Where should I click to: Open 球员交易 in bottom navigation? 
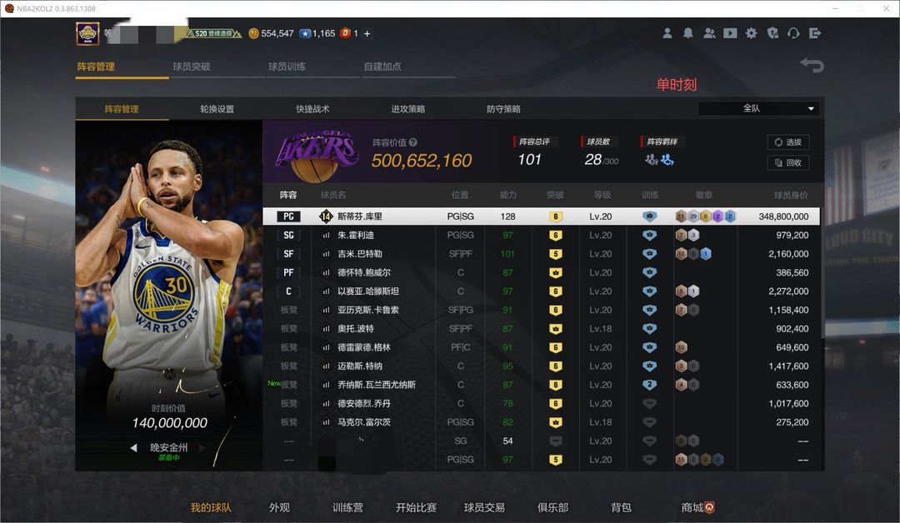484,507
